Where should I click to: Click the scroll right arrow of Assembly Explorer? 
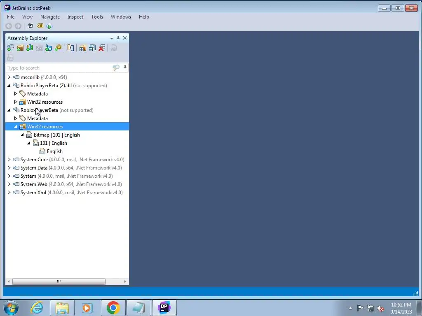click(125, 281)
